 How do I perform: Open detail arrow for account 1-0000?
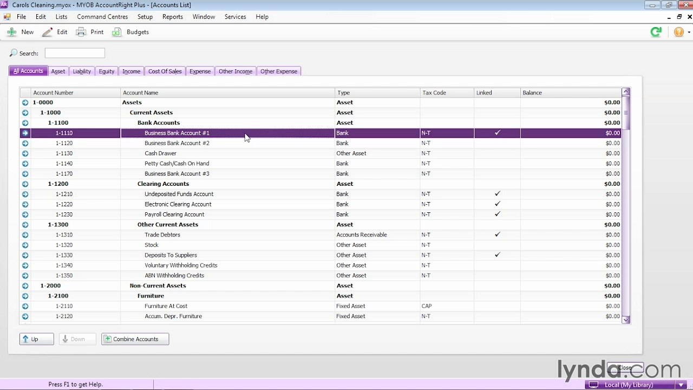tap(25, 102)
